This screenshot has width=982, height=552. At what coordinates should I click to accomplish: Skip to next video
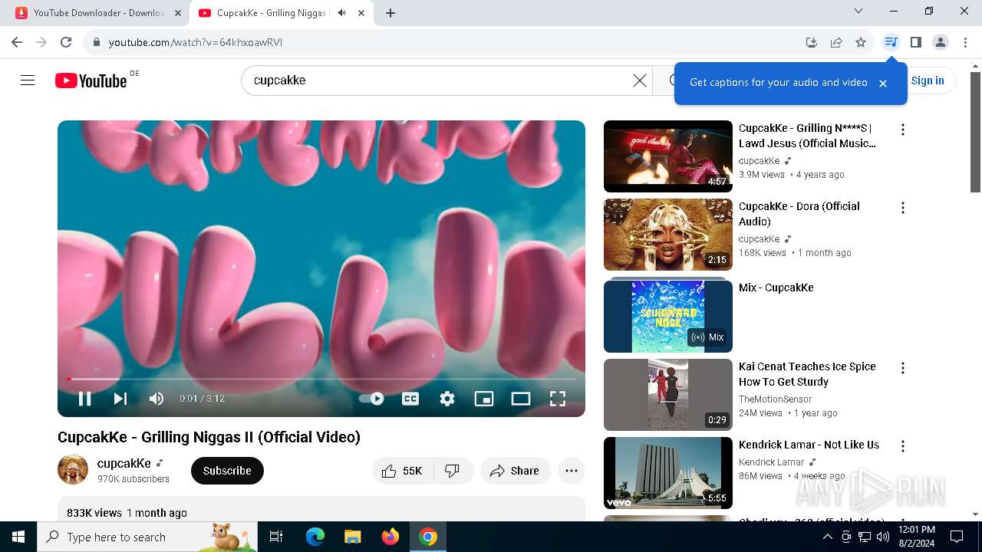click(120, 399)
